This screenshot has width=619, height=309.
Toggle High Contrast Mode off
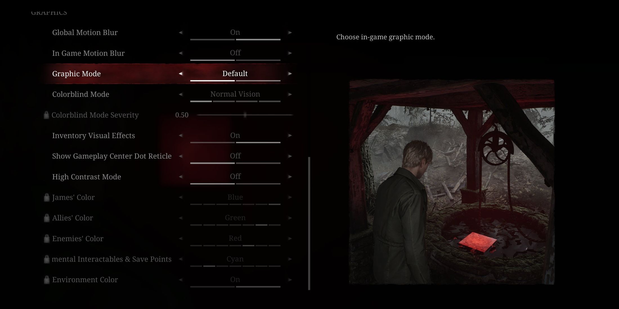pyautogui.click(x=235, y=177)
